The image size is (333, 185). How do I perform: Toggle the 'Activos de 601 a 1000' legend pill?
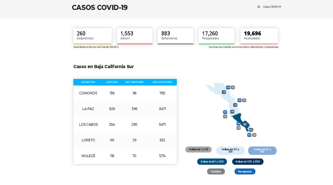[x=212, y=161]
